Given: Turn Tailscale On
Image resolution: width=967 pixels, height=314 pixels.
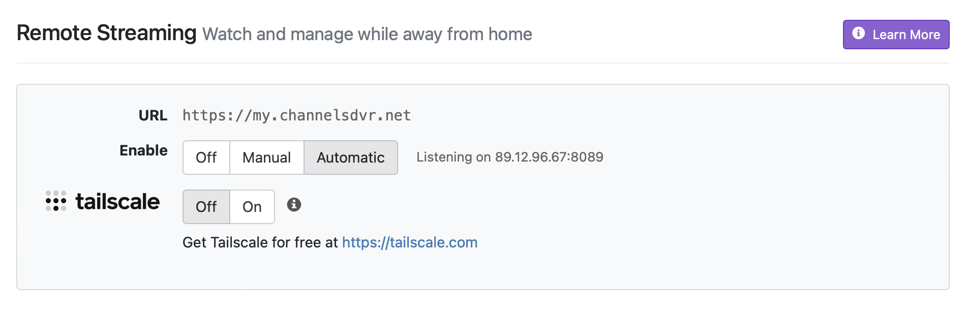Looking at the screenshot, I should tap(252, 206).
